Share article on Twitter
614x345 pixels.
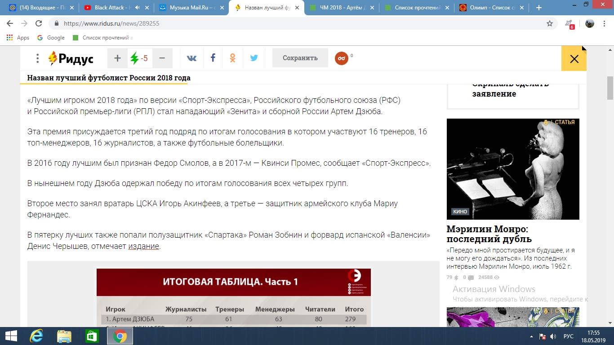(254, 58)
